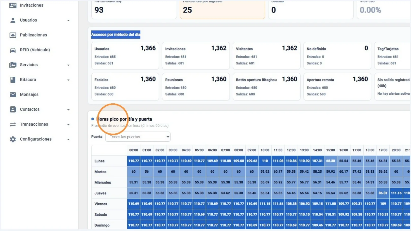The width and height of the screenshot is (411, 231).
Task: Click the Configuraciones gear icon
Action: 13,139
